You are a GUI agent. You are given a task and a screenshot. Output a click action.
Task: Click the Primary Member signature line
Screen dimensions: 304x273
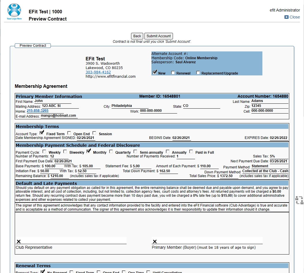pos(207,240)
